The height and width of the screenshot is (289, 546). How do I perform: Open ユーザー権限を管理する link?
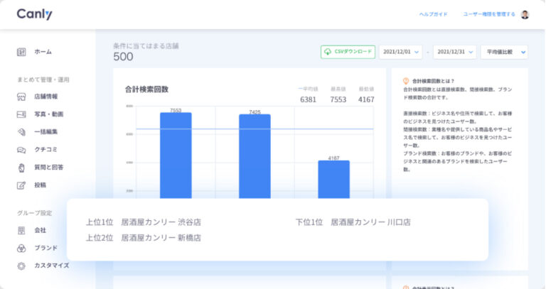point(488,14)
